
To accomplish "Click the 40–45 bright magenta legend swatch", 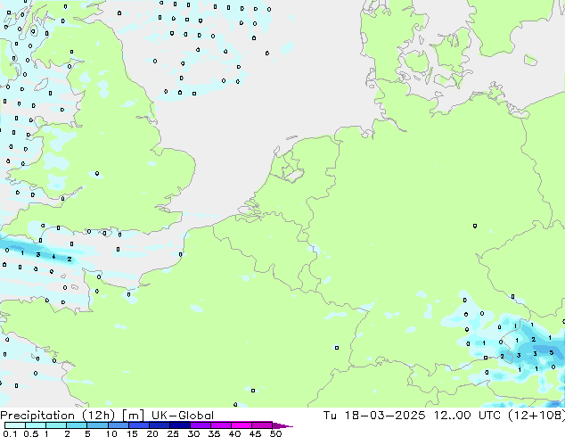I will click(x=242, y=425).
